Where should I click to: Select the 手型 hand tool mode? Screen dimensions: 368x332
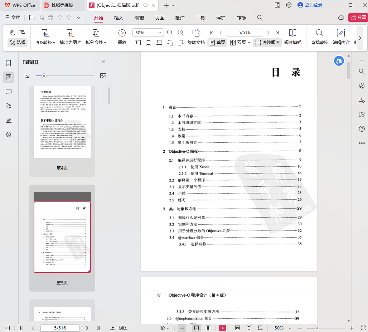[x=18, y=33]
